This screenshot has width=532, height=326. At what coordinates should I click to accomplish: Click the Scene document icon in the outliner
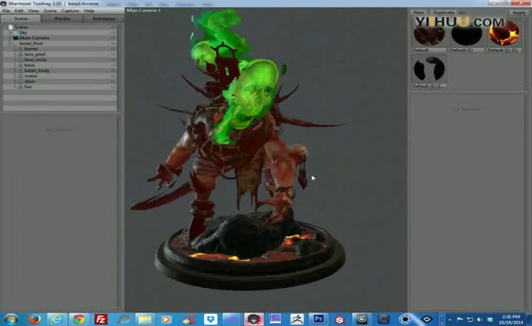click(x=10, y=27)
